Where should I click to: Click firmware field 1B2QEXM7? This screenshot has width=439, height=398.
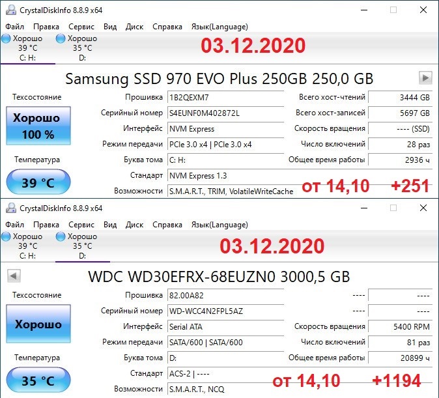coord(225,98)
